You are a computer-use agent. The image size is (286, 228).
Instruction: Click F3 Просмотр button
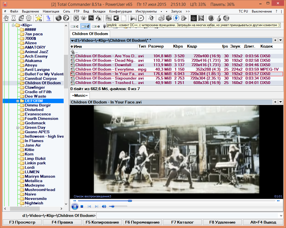click(22, 222)
